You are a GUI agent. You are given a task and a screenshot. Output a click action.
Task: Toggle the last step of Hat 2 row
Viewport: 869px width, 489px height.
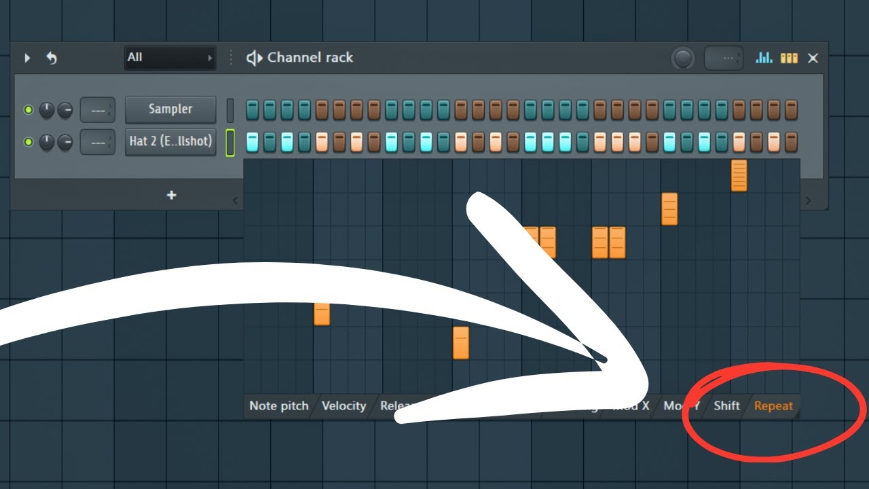coord(791,142)
